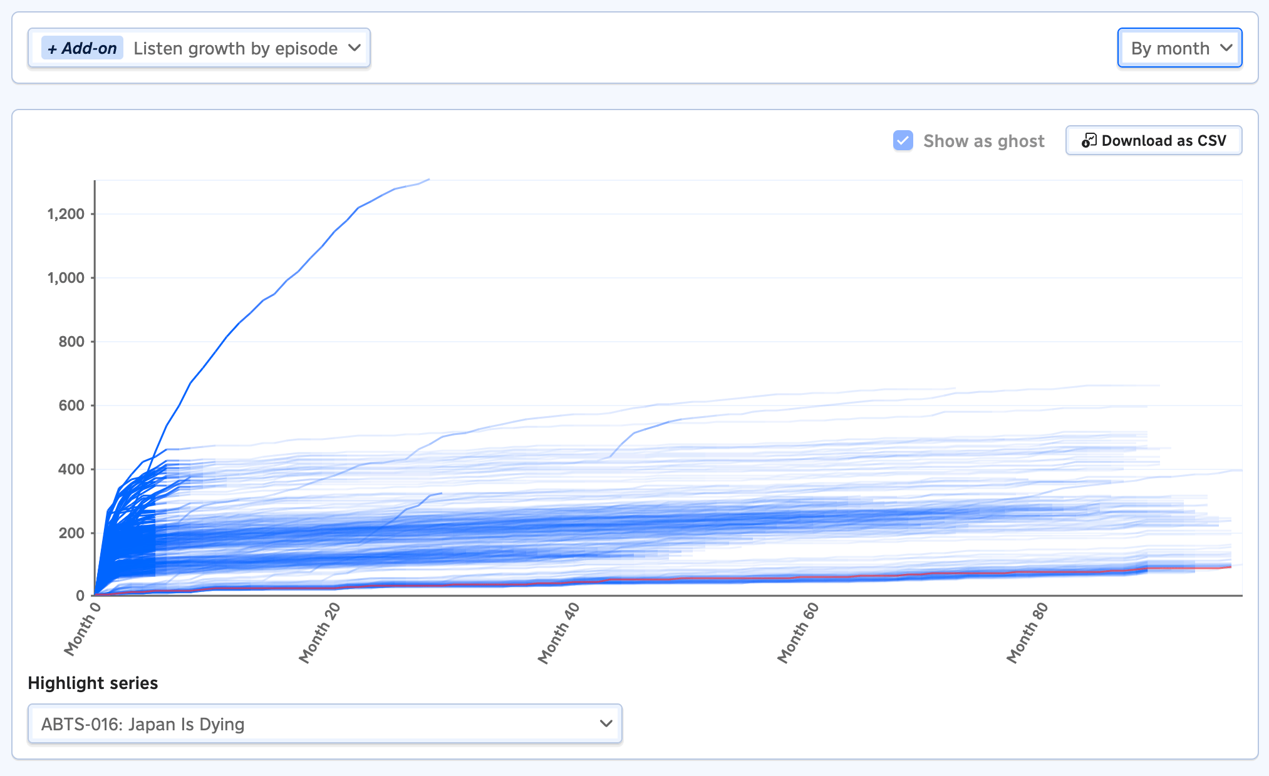The image size is (1269, 776).
Task: Click the chevron on the By month selector
Action: coord(1226,48)
